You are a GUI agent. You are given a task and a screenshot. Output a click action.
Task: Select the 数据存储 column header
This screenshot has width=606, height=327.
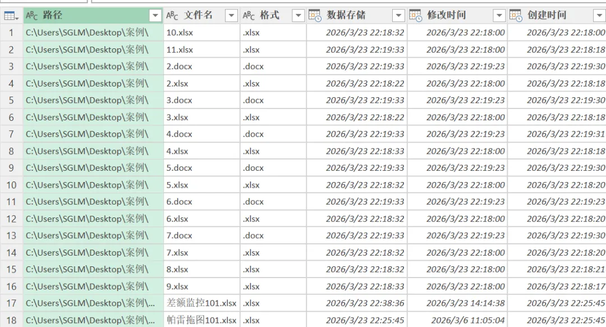point(357,16)
